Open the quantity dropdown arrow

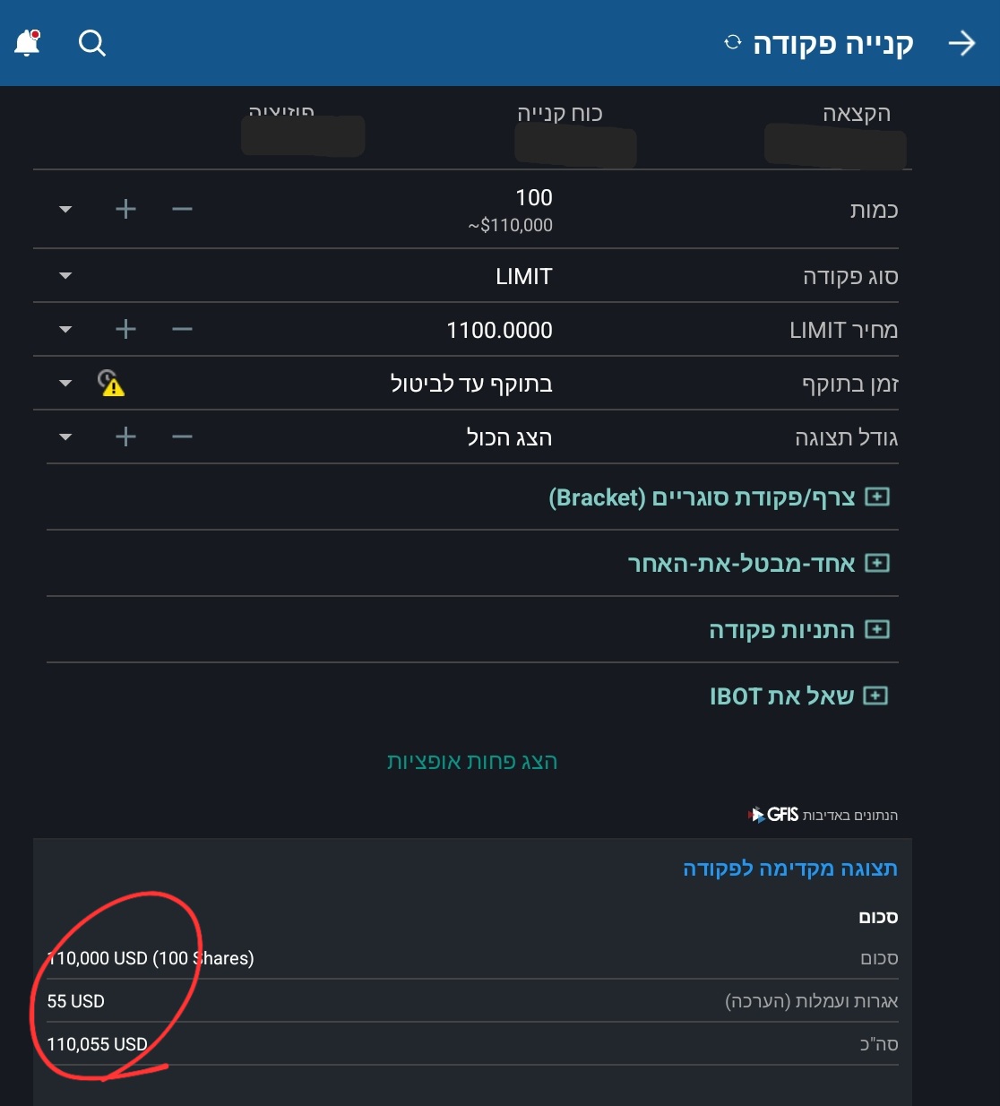(x=65, y=210)
